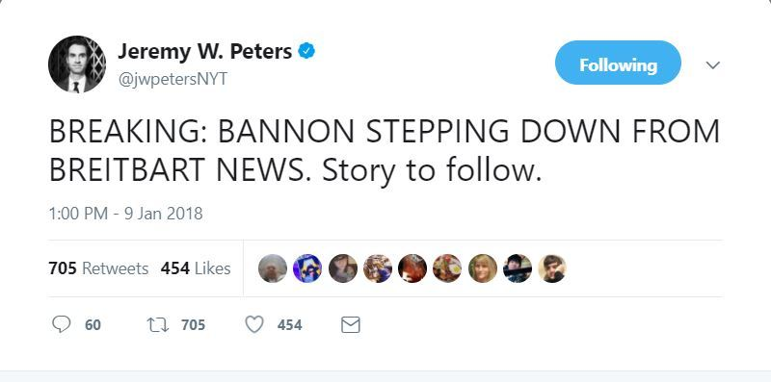The image size is (771, 382).
Task: View the 705 Retweets list
Action: pos(98,268)
